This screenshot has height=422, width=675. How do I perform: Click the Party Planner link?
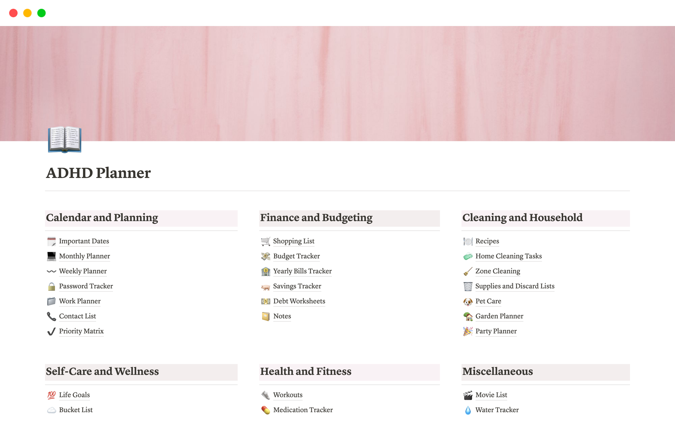[x=496, y=331]
